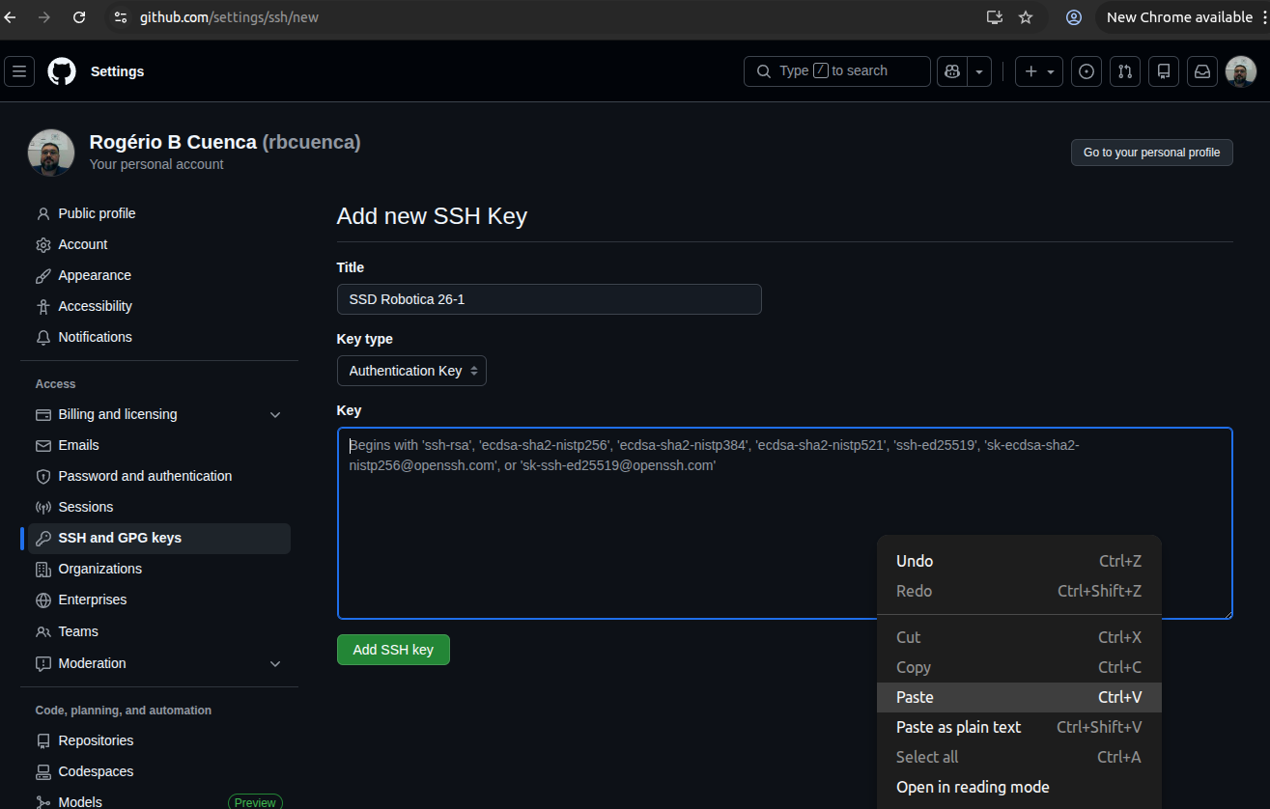Image resolution: width=1270 pixels, height=809 pixels.
Task: Click the green Add SSH key button
Action: [x=393, y=650]
